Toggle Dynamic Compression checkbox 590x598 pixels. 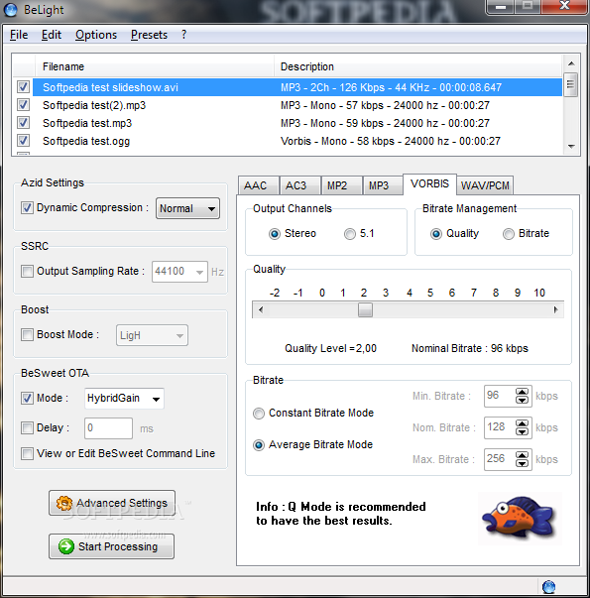coord(27,208)
